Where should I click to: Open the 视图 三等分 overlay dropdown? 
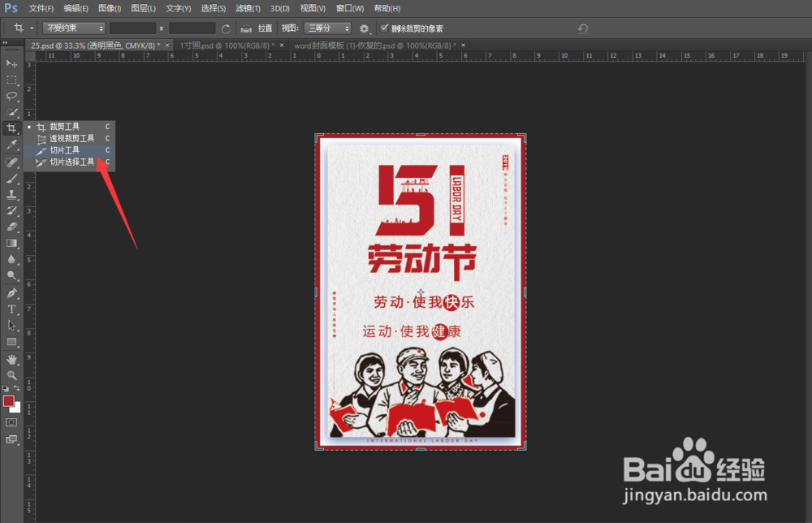328,28
